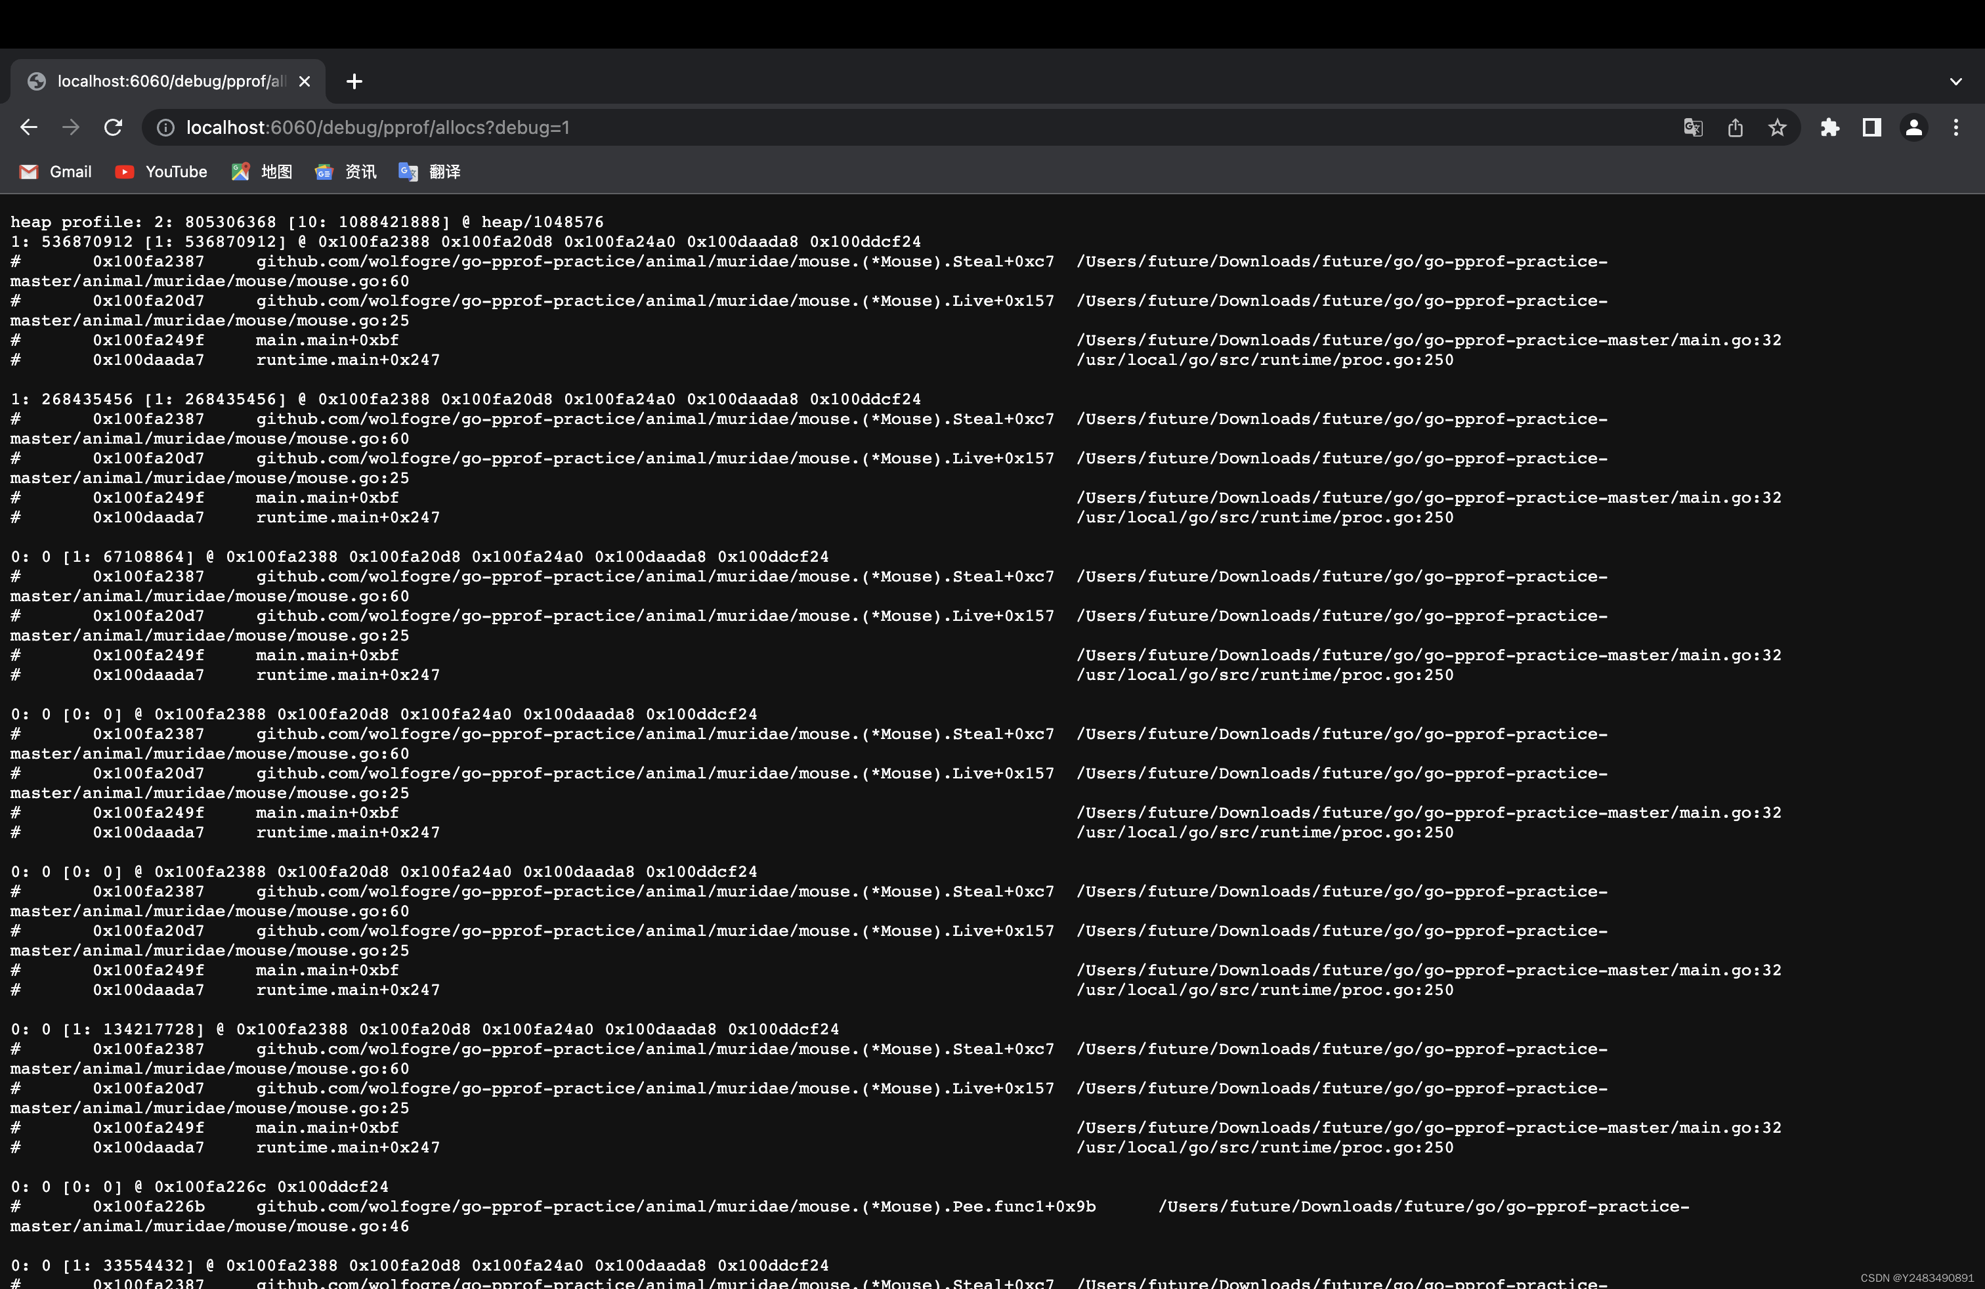Viewport: 1985px width, 1289px height.
Task: Open the Gmail bookmark
Action: pyautogui.click(x=56, y=172)
